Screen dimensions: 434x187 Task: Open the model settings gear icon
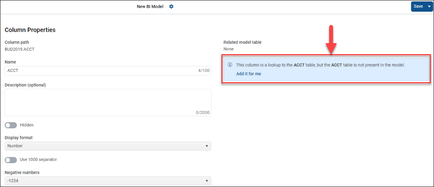[171, 6]
